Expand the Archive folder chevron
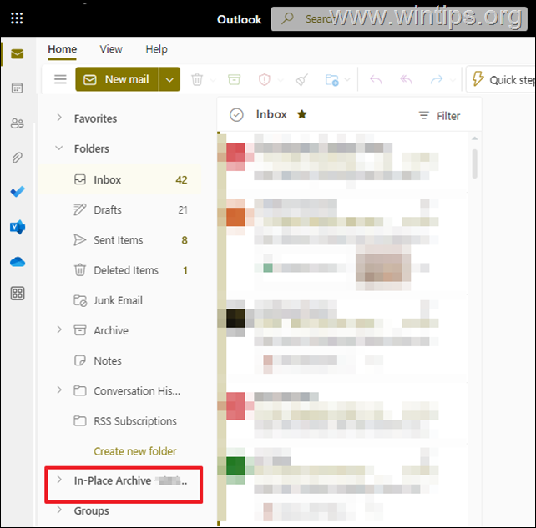 pos(59,329)
